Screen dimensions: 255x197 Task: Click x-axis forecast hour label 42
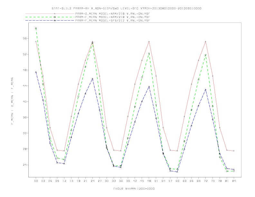[x=135, y=181]
